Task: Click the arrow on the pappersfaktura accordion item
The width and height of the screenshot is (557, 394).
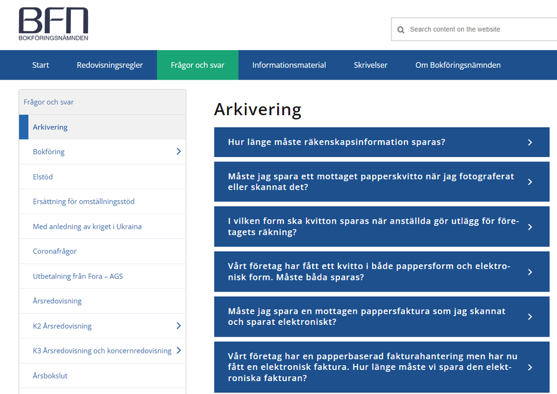Action: click(x=530, y=316)
